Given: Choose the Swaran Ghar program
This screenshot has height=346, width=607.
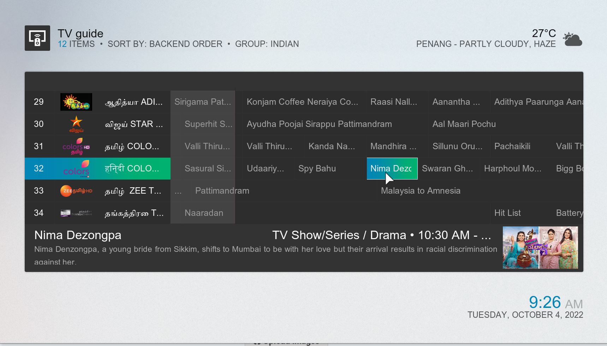Looking at the screenshot, I should click(447, 169).
